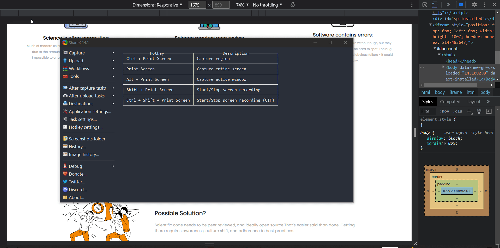
Task: Click the Filter styles input field
Action: [427, 111]
